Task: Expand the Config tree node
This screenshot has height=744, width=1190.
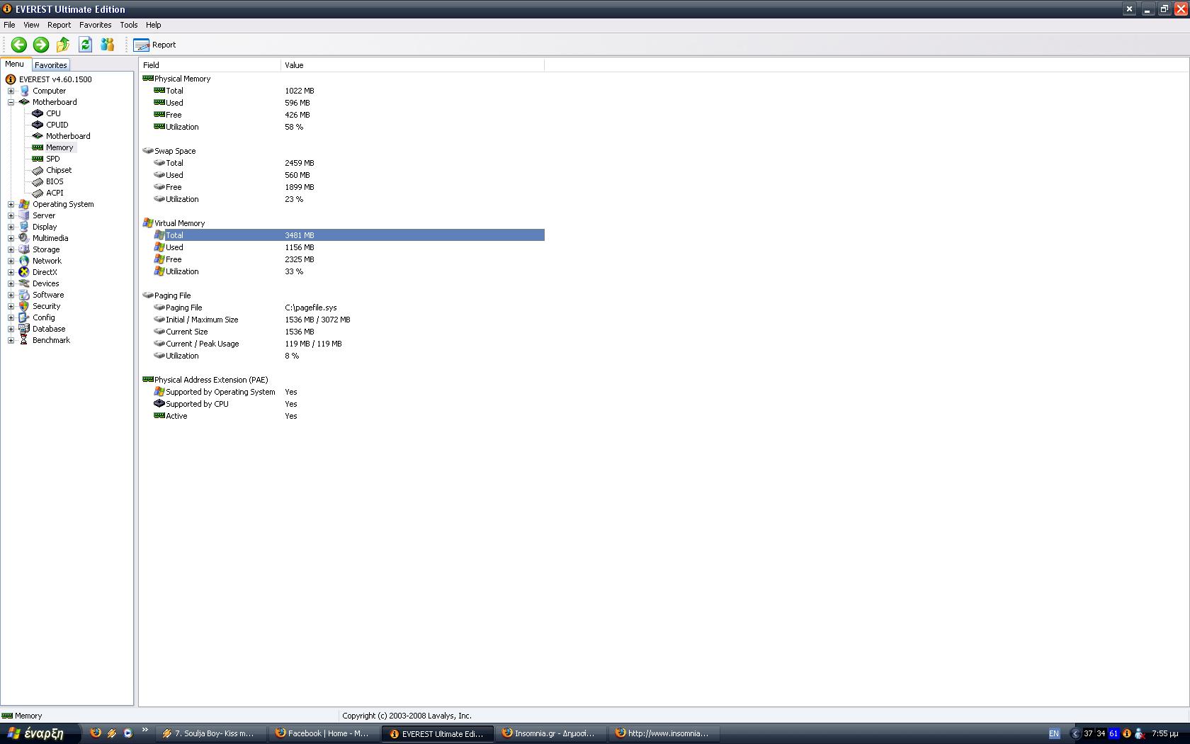Action: tap(11, 317)
